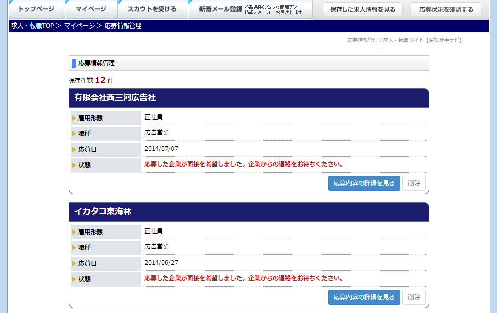Image resolution: width=497 pixels, height=313 pixels.
Task: Follow the 求人・転職TOP breadcrumb link
Action: [x=33, y=26]
